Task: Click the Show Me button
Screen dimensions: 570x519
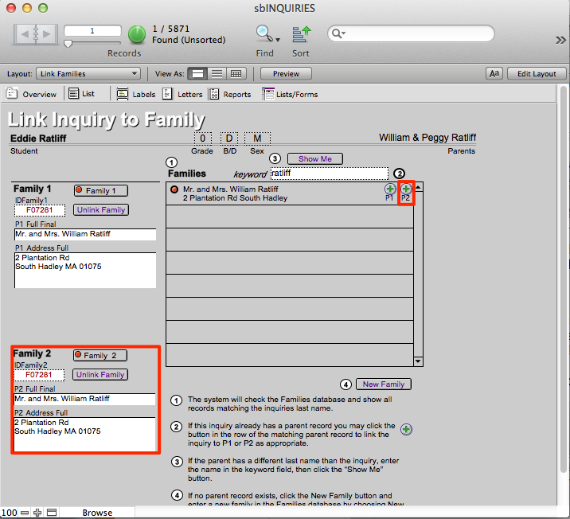Action: click(314, 158)
